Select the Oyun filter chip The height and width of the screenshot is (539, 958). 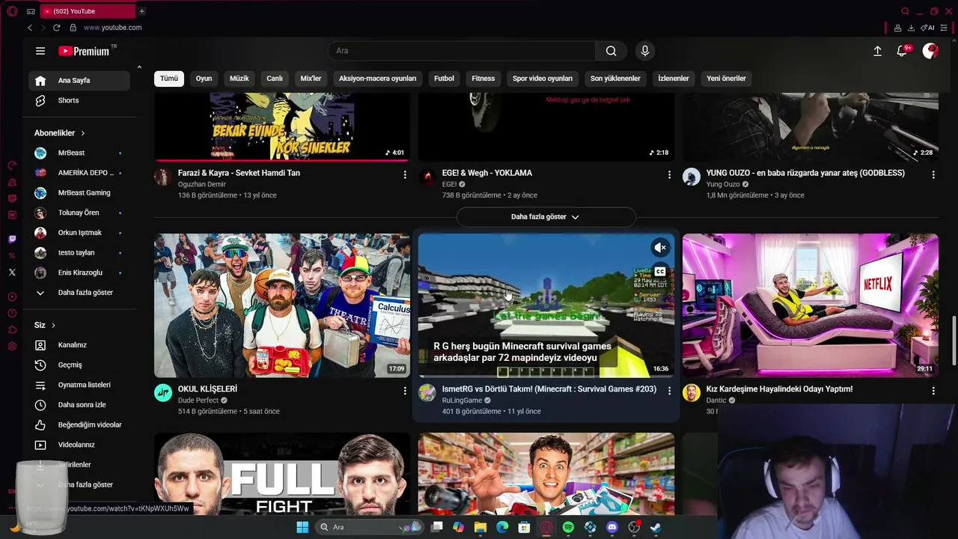[204, 79]
